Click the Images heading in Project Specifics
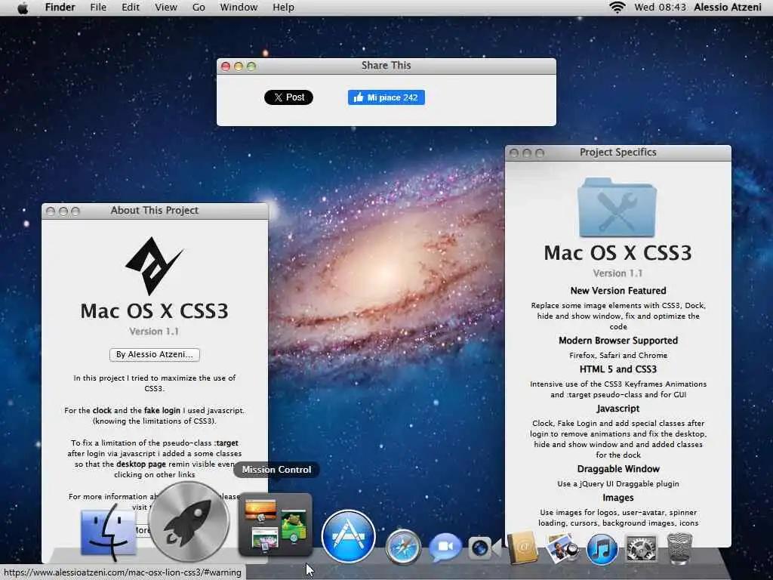Screen dimensions: 773x580 617,498
